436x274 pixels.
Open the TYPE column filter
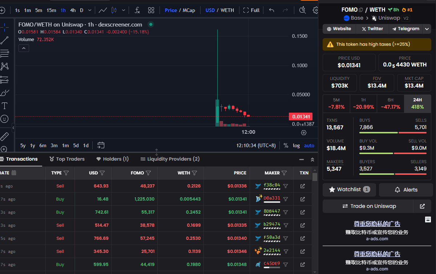pos(66,173)
